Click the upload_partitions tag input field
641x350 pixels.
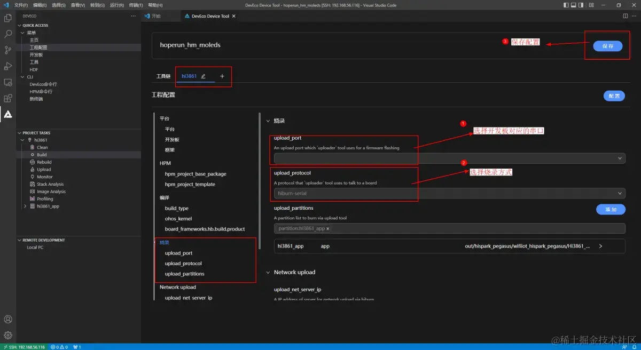(449, 228)
